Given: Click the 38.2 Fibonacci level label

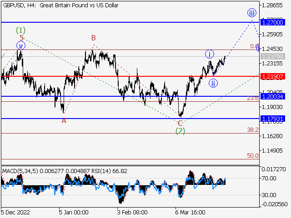Looking at the screenshot, I should [x=253, y=130].
